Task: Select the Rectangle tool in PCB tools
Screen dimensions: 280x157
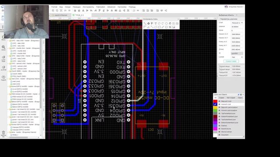Action: [166, 27]
